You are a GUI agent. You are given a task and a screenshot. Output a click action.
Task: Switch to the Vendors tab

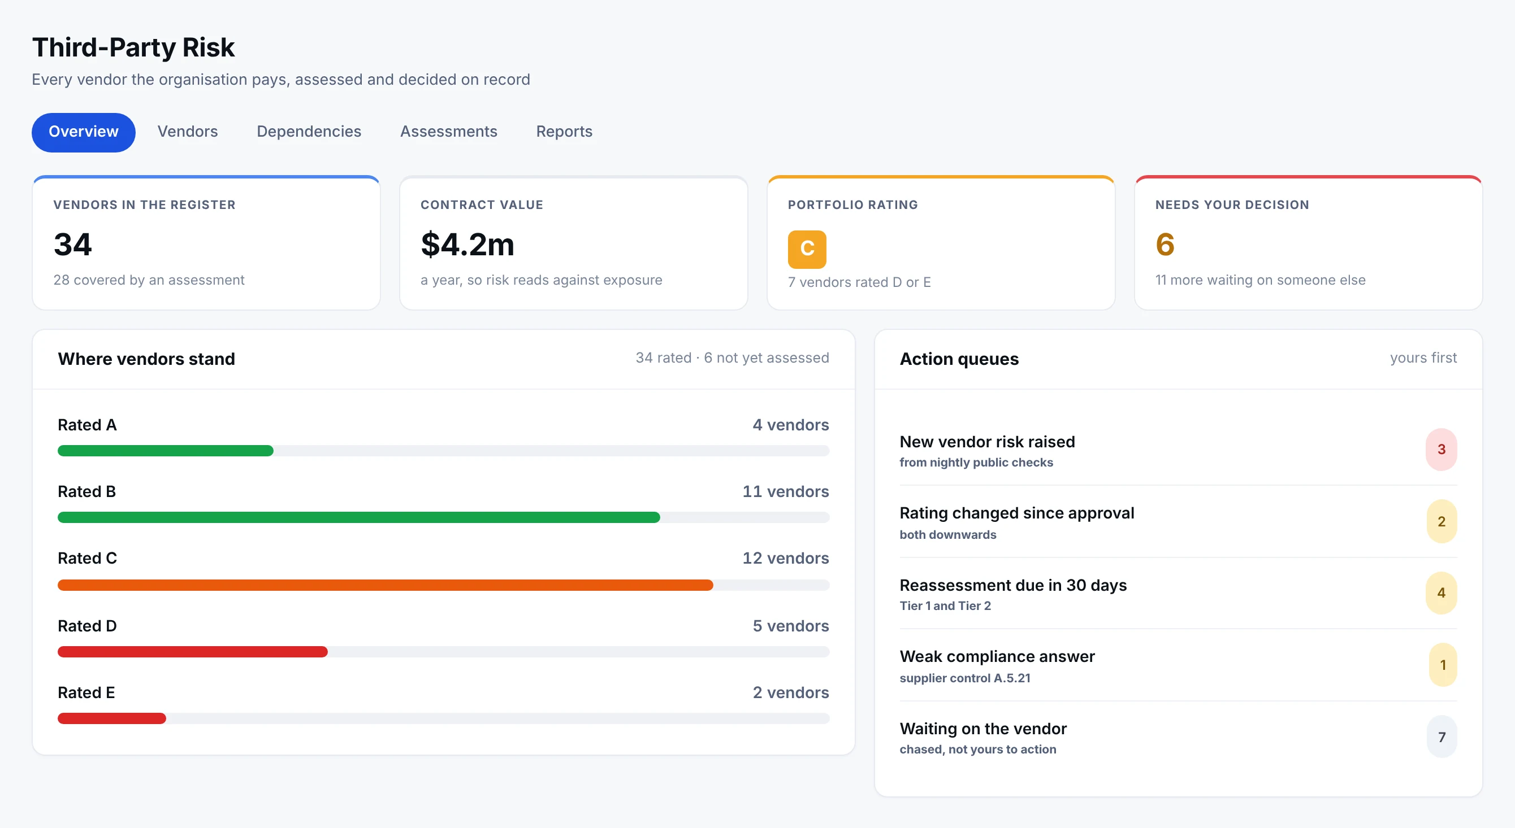click(188, 132)
